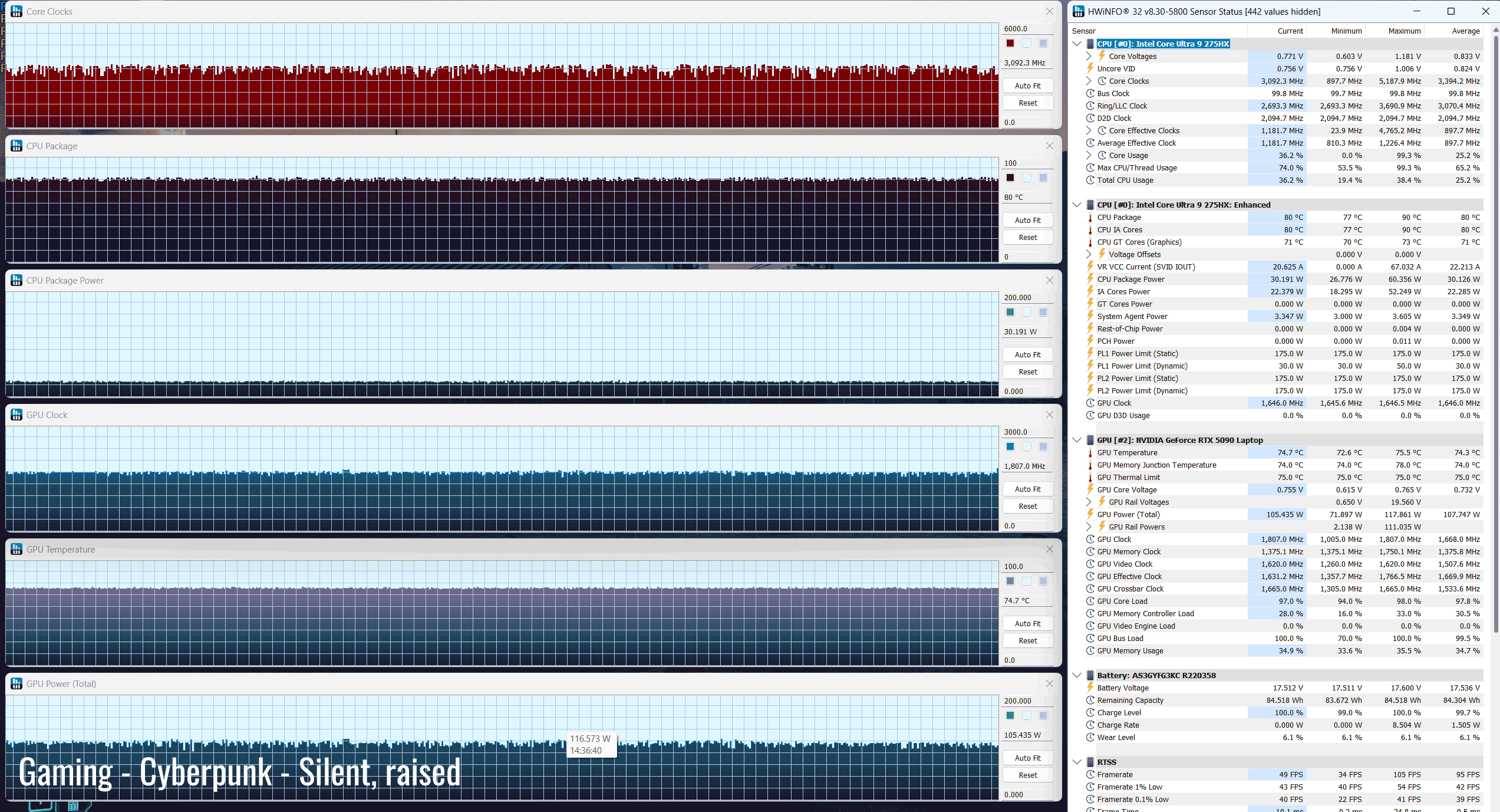Click chip icon of RTX 5090 Laptop group
Image resolution: width=1500 pixels, height=812 pixels.
(1090, 440)
